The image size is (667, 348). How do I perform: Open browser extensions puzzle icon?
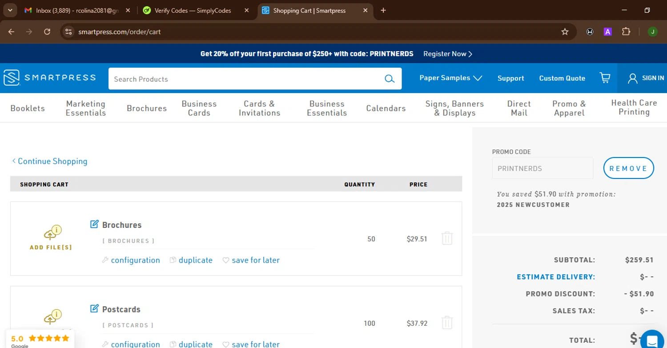(626, 32)
